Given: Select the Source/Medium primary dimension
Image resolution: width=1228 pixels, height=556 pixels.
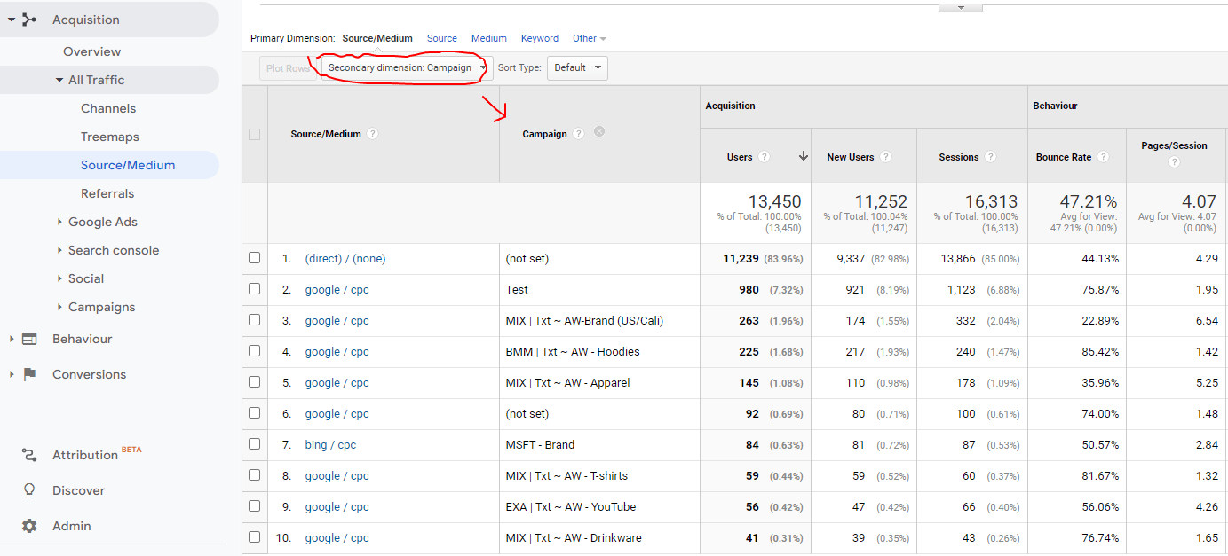Looking at the screenshot, I should (x=377, y=38).
